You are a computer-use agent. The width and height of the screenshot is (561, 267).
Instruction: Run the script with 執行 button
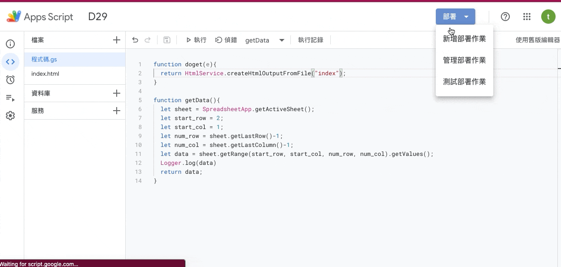tap(196, 40)
